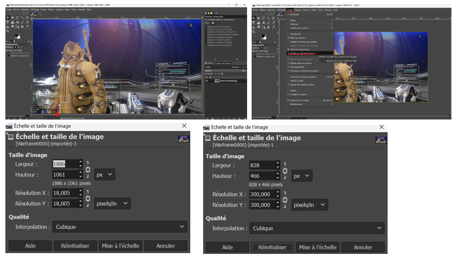Click Annuler in importée-3 dialog
Screen dimensions: 456x256
point(165,246)
